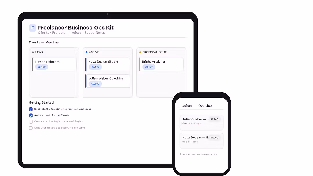Open the Nova Design invoice card
The image size is (313, 176).
click(201, 141)
